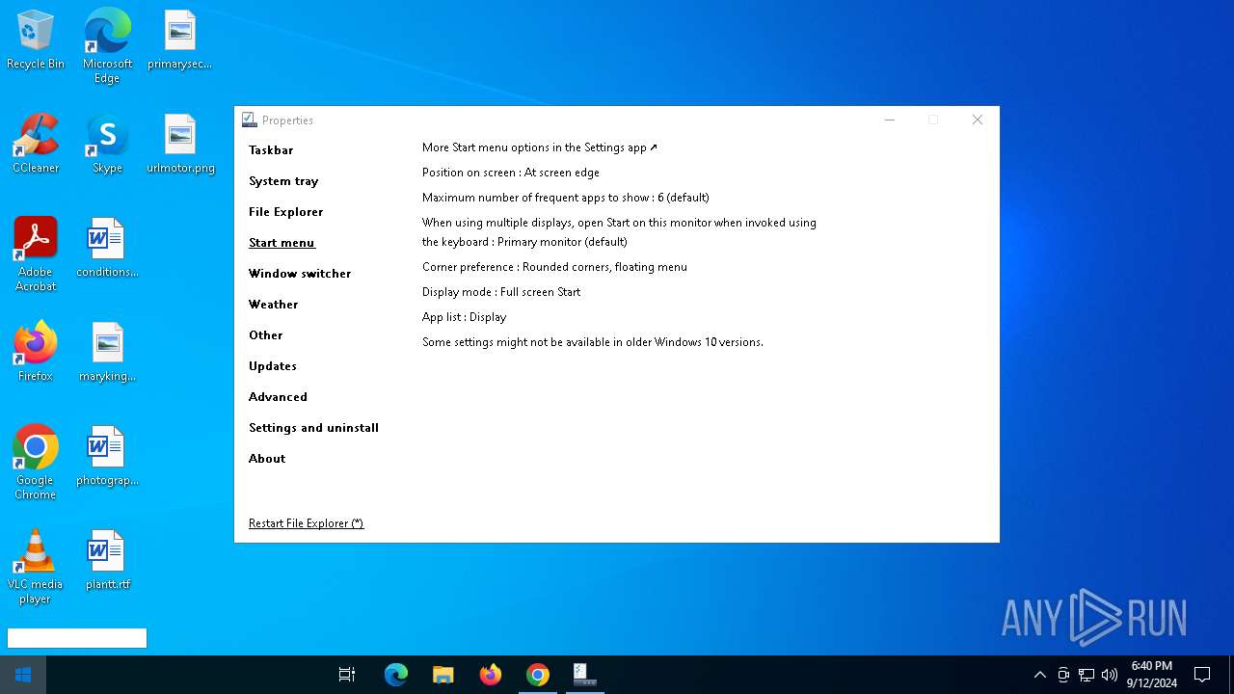Select the maryking image file icon

[107, 352]
